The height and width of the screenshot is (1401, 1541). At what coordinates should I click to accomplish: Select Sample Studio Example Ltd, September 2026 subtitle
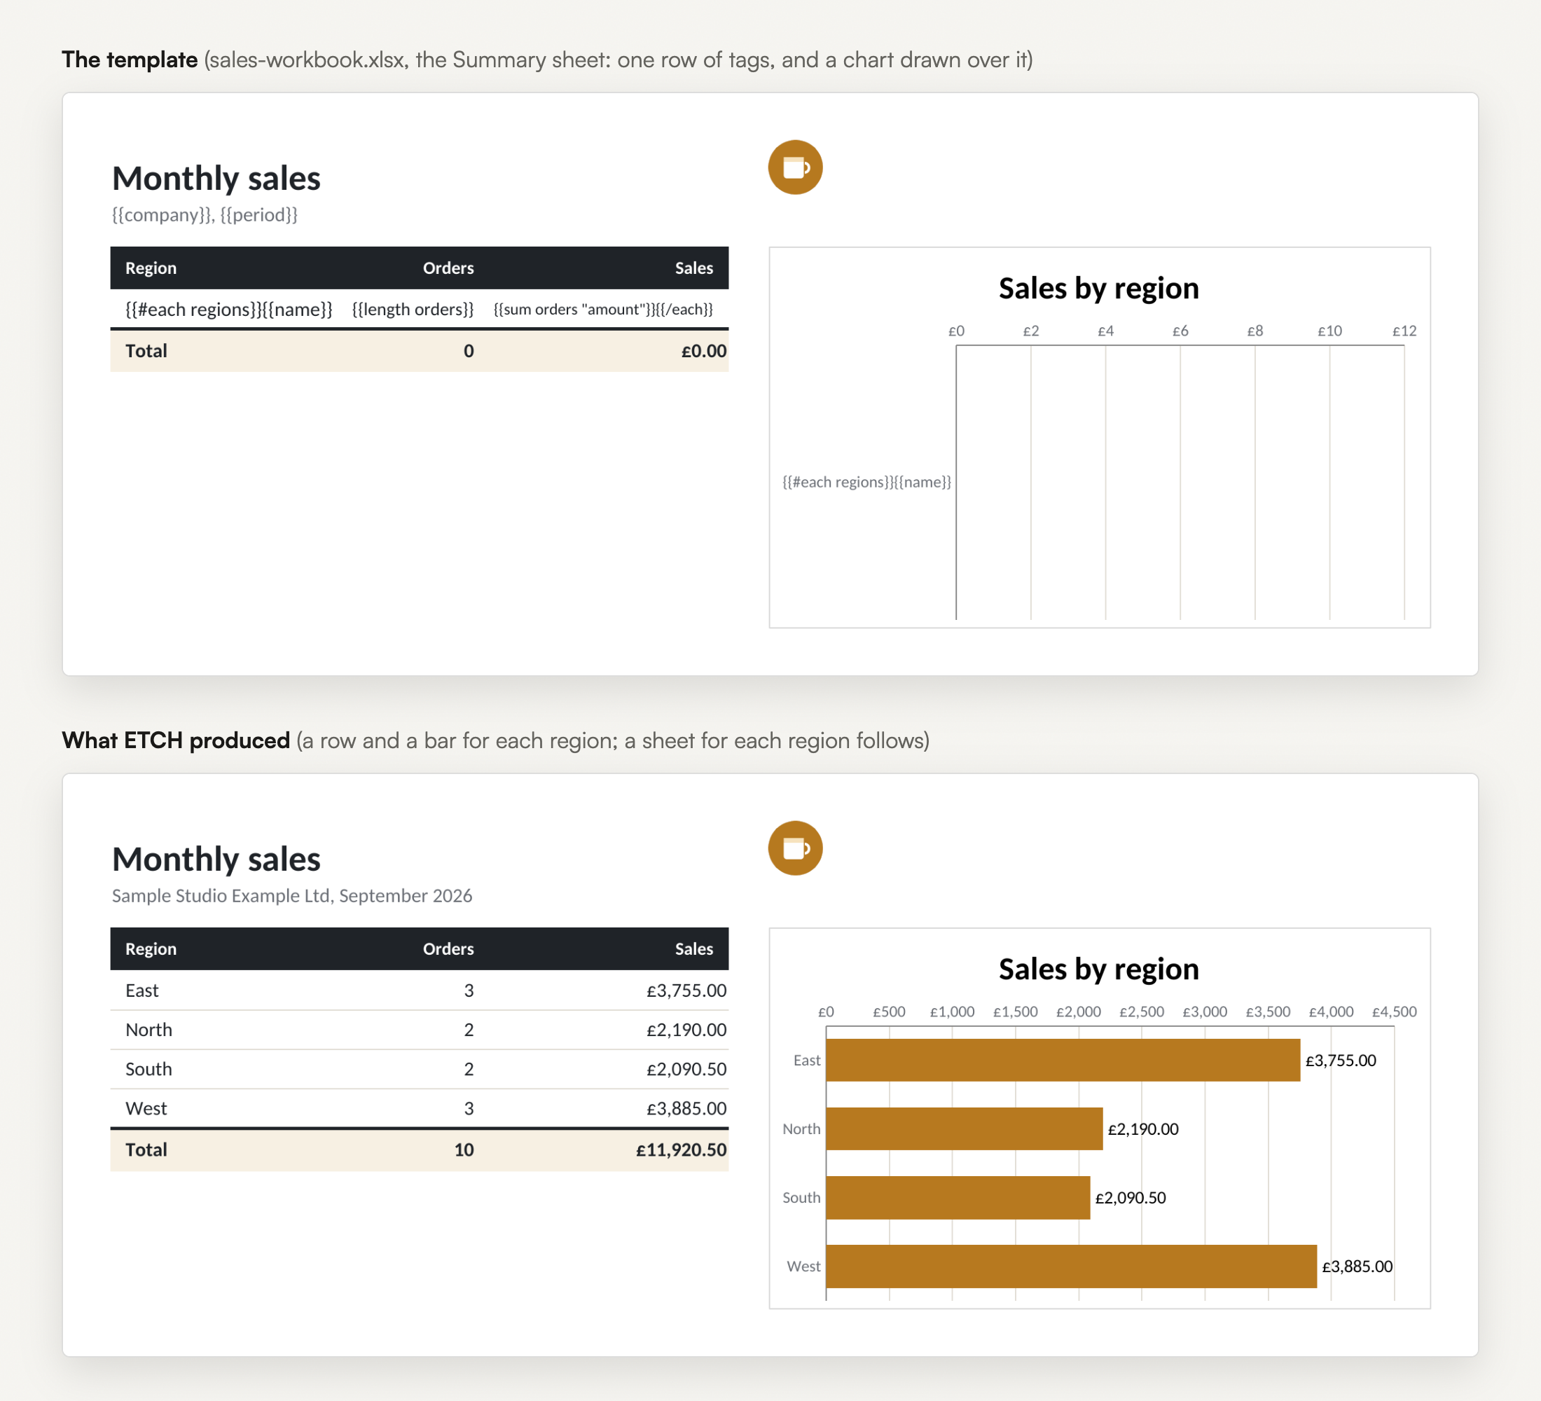click(x=292, y=895)
